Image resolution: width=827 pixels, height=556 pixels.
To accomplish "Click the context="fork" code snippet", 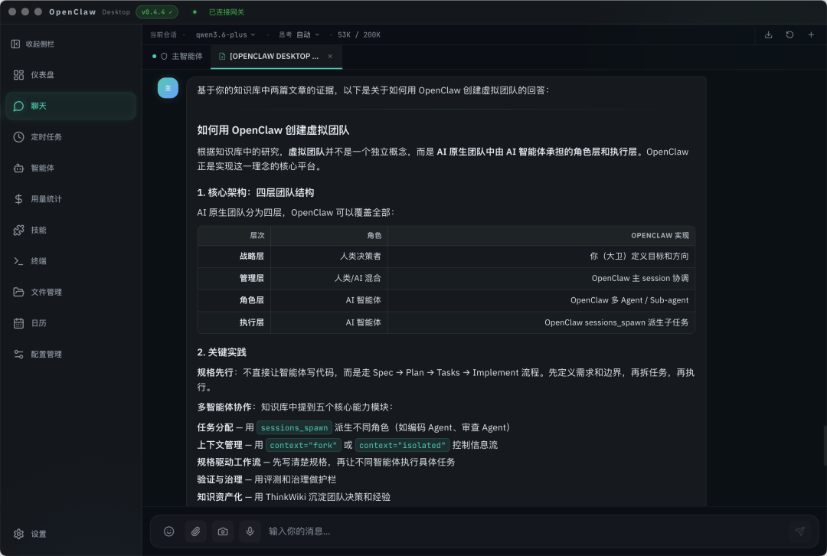I will (x=303, y=445).
